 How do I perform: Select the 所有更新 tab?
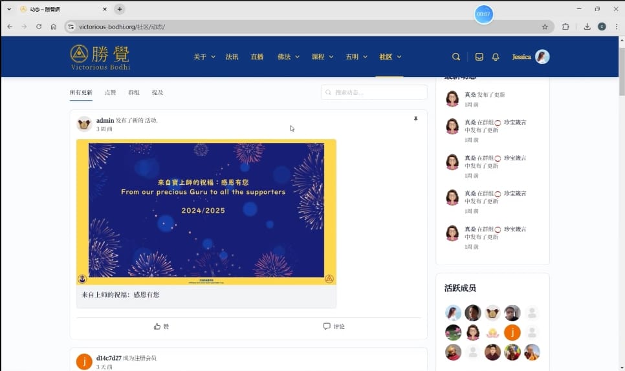tap(81, 92)
